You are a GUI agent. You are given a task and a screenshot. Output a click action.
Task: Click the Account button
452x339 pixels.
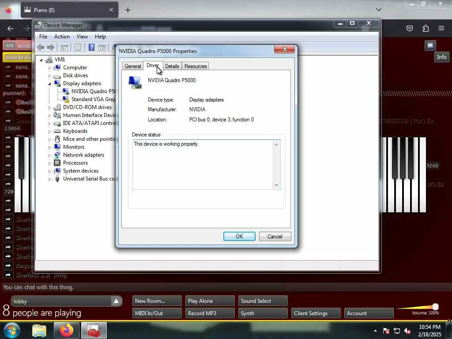[369, 313]
